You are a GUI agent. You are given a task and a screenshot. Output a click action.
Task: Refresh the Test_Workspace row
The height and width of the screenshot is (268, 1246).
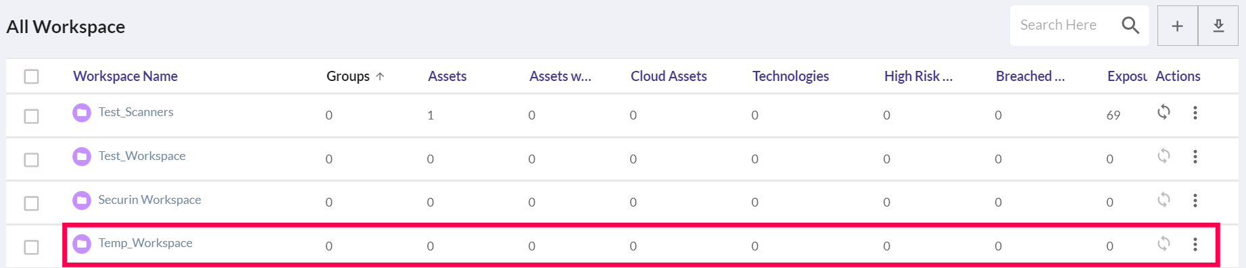coord(1164,156)
